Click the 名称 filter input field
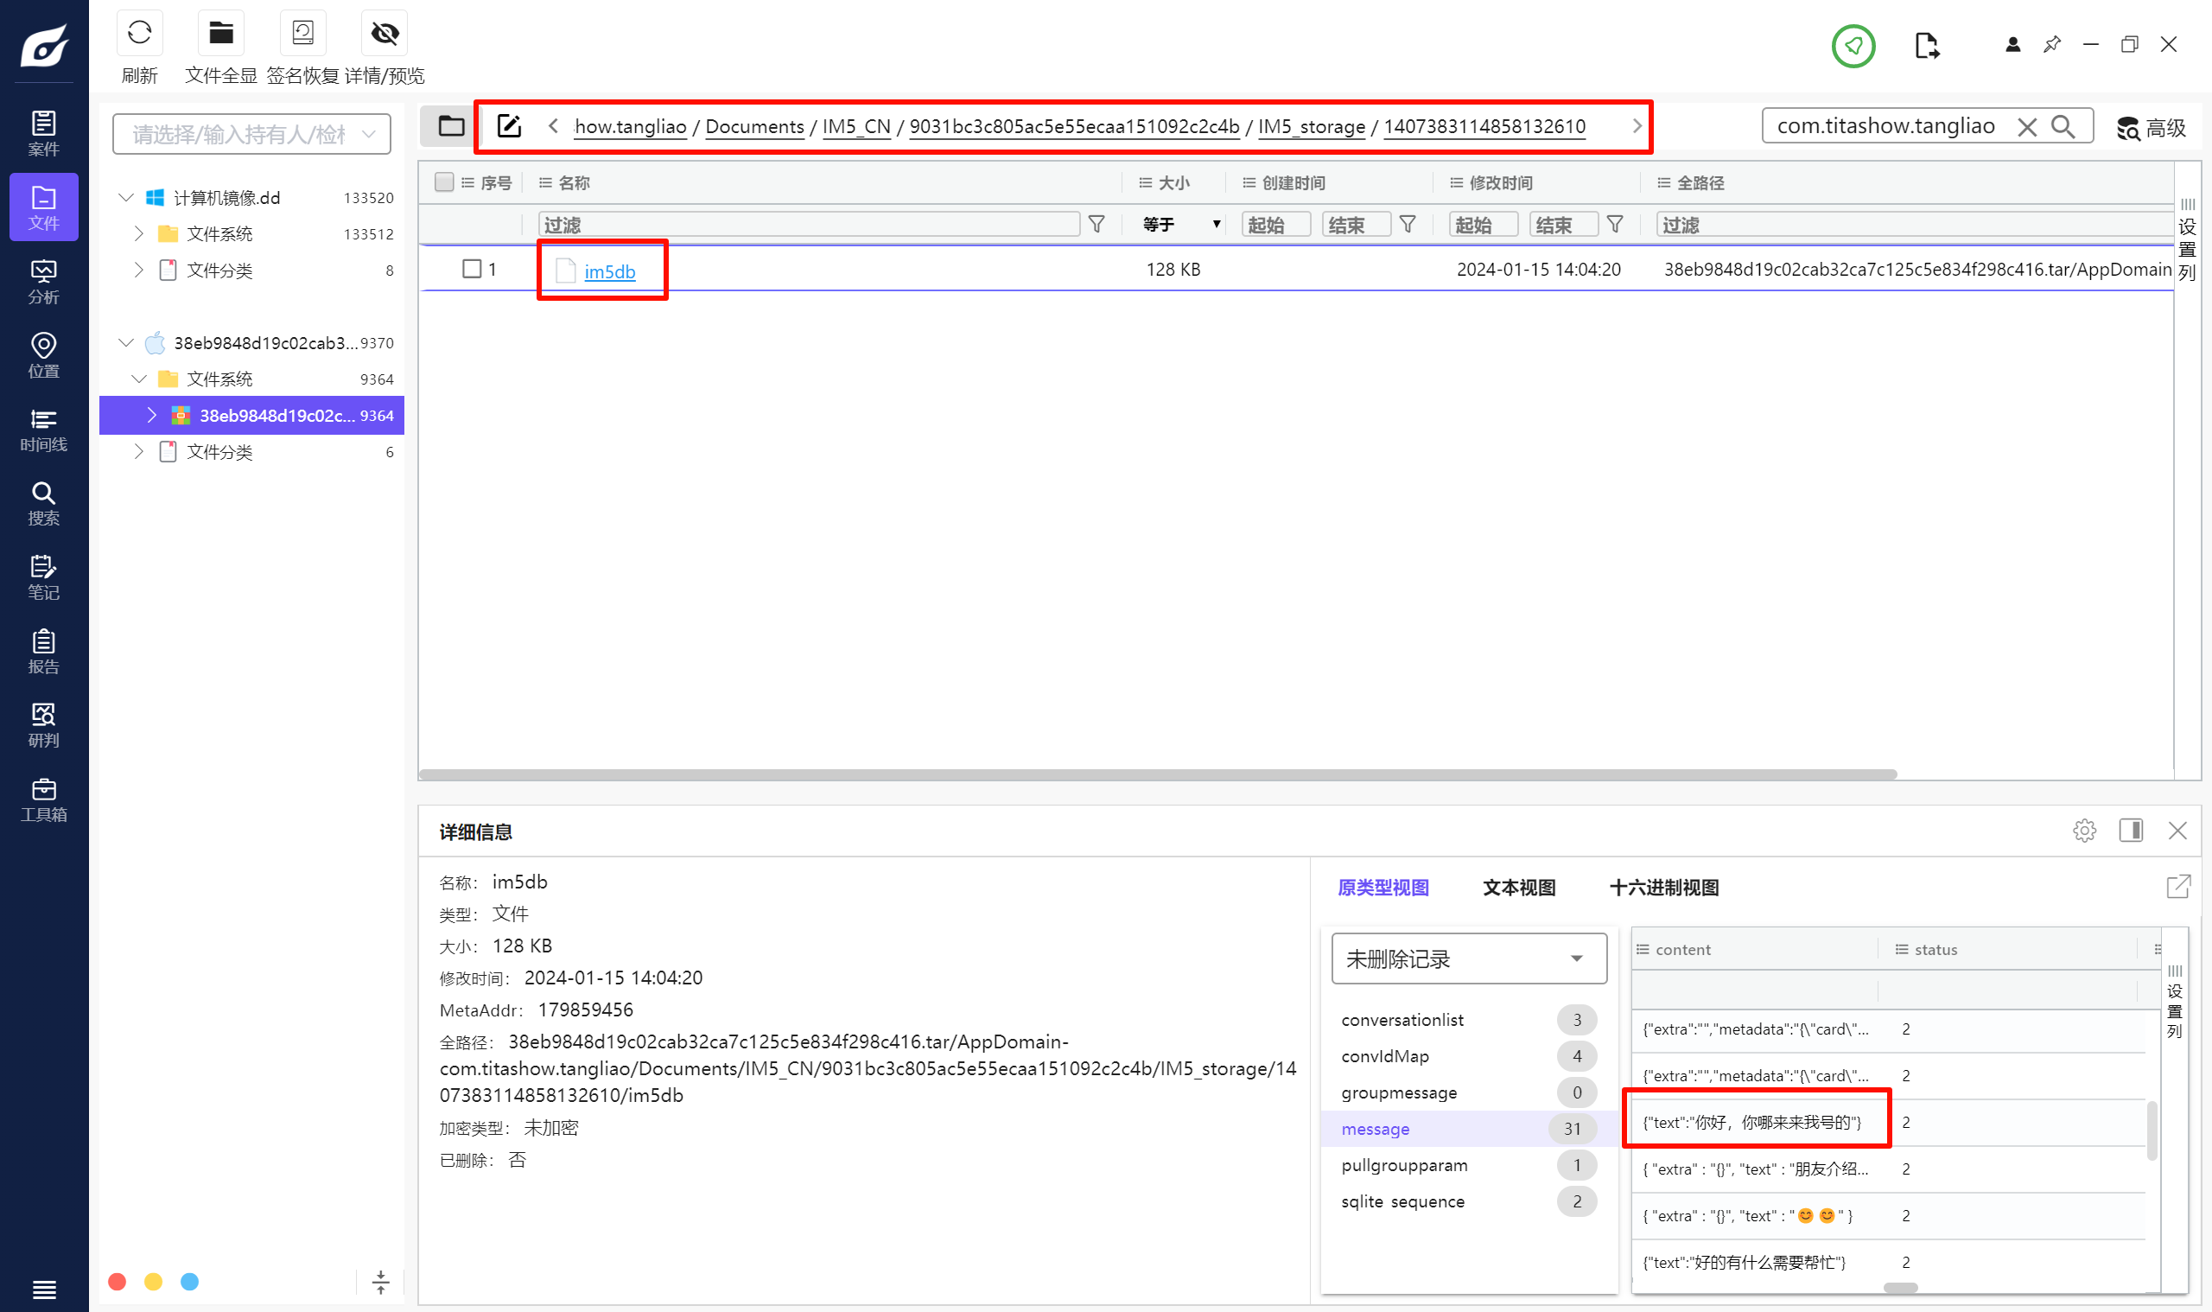 point(809,225)
